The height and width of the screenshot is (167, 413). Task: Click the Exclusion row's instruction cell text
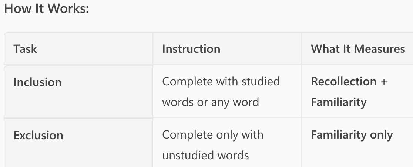pyautogui.click(x=212, y=145)
